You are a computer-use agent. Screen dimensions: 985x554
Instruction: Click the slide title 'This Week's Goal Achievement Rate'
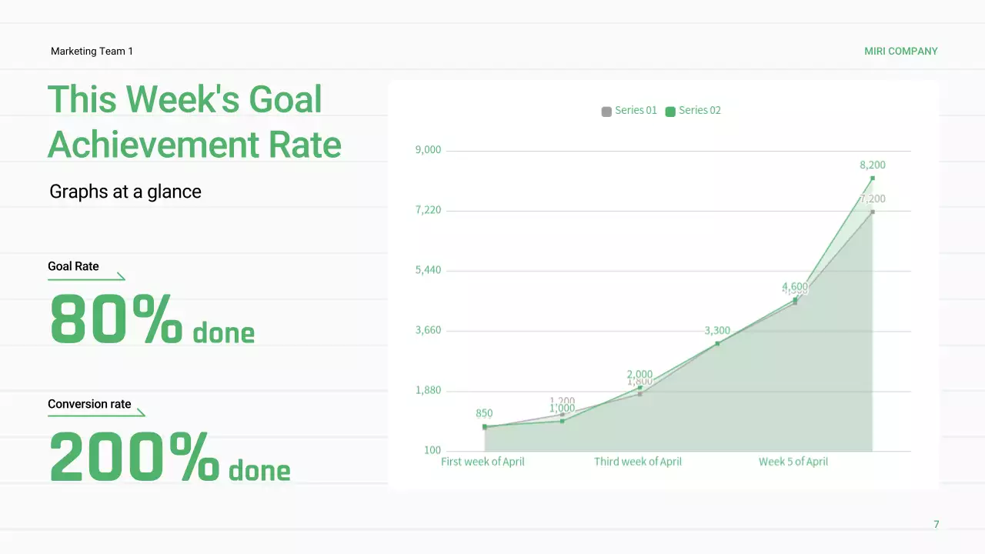pyautogui.click(x=195, y=122)
